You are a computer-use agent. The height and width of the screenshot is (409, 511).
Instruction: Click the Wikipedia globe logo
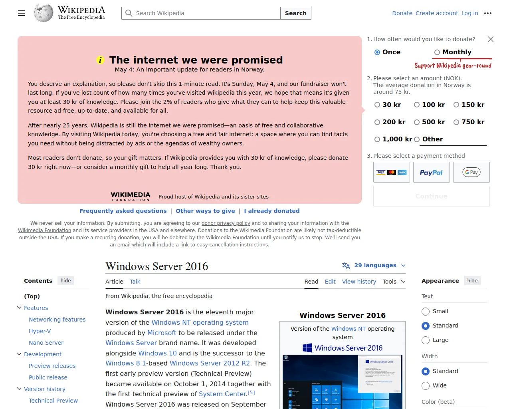pos(44,13)
